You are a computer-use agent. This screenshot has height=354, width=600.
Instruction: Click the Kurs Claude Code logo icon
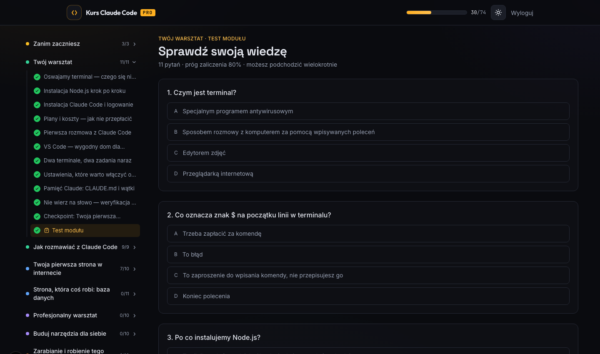[x=74, y=12]
